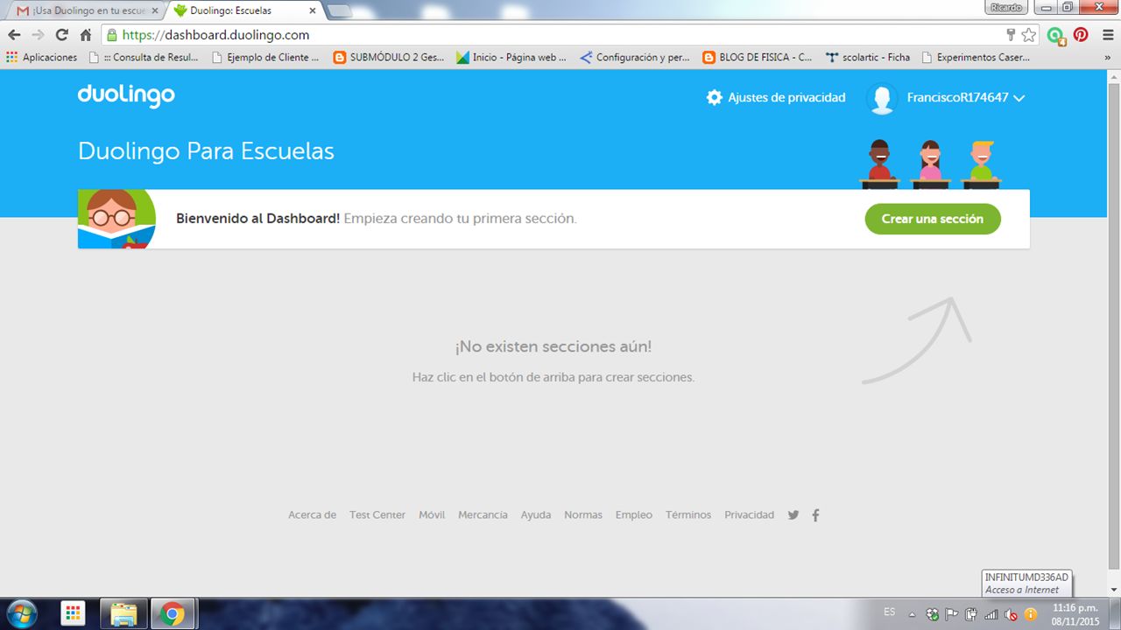Open the SUBMÓDULO 2 Ges... bookmark
Image resolution: width=1121 pixels, height=630 pixels.
pyautogui.click(x=390, y=57)
